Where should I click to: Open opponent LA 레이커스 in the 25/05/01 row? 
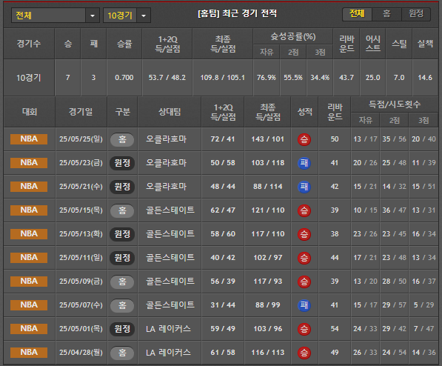pos(168,329)
